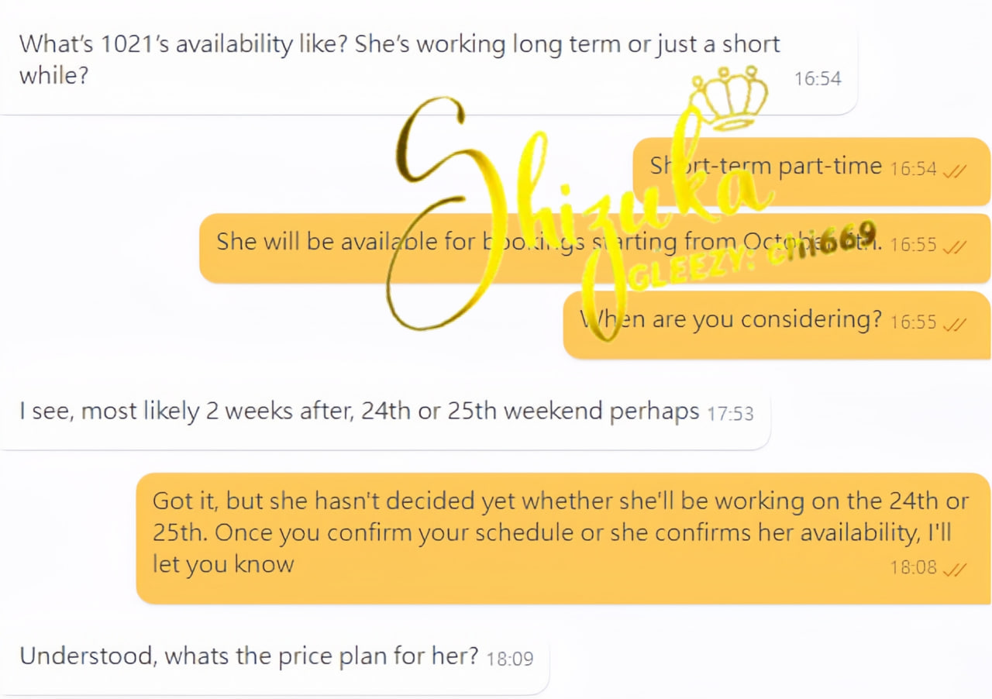Click the 16:55 time on October message
Image resolution: width=992 pixels, height=699 pixels.
coord(913,245)
